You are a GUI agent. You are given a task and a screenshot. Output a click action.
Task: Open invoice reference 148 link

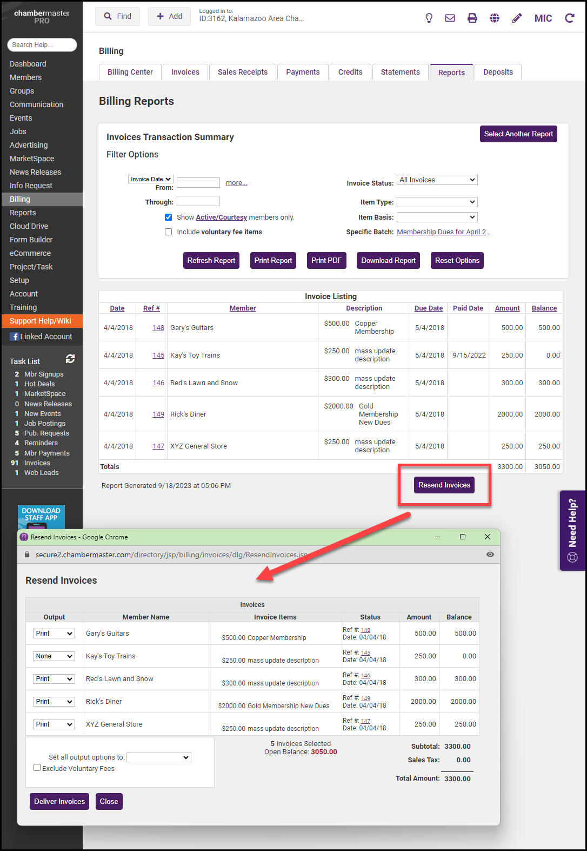tap(158, 328)
